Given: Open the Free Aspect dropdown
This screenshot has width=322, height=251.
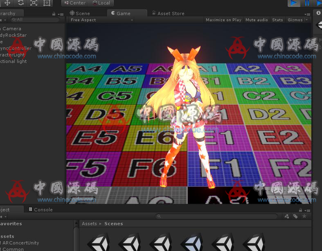Looking at the screenshot, I should 101,20.
